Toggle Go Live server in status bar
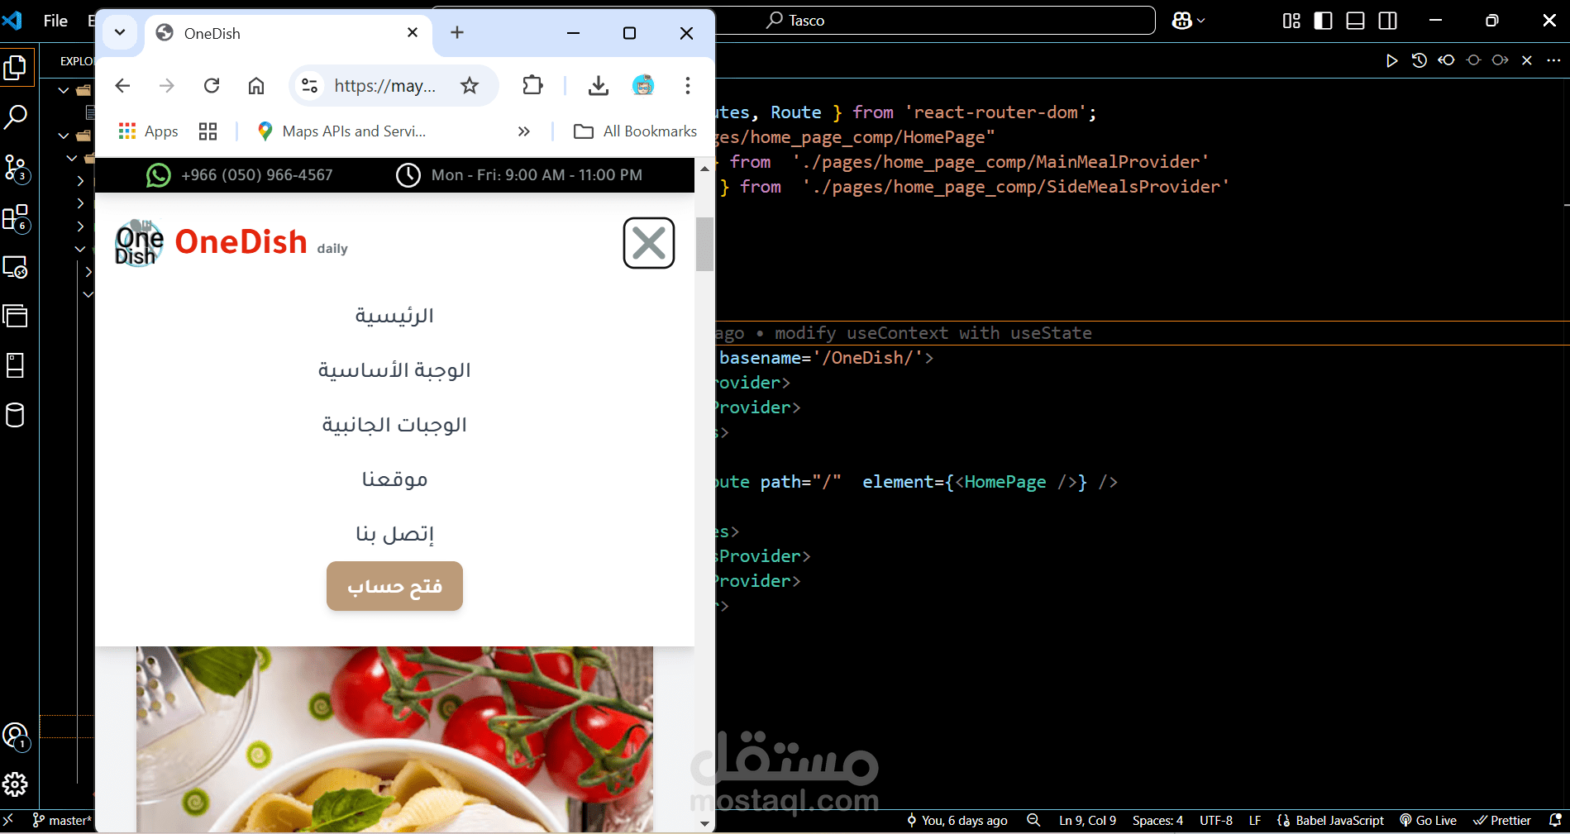 tap(1429, 821)
